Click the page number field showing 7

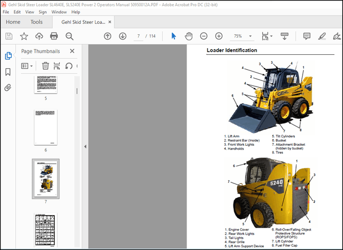[x=138, y=36]
